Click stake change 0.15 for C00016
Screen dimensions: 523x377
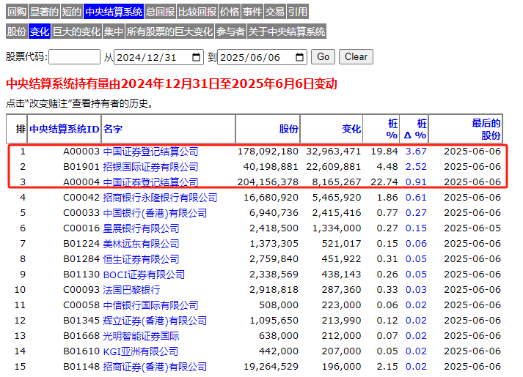pos(416,228)
